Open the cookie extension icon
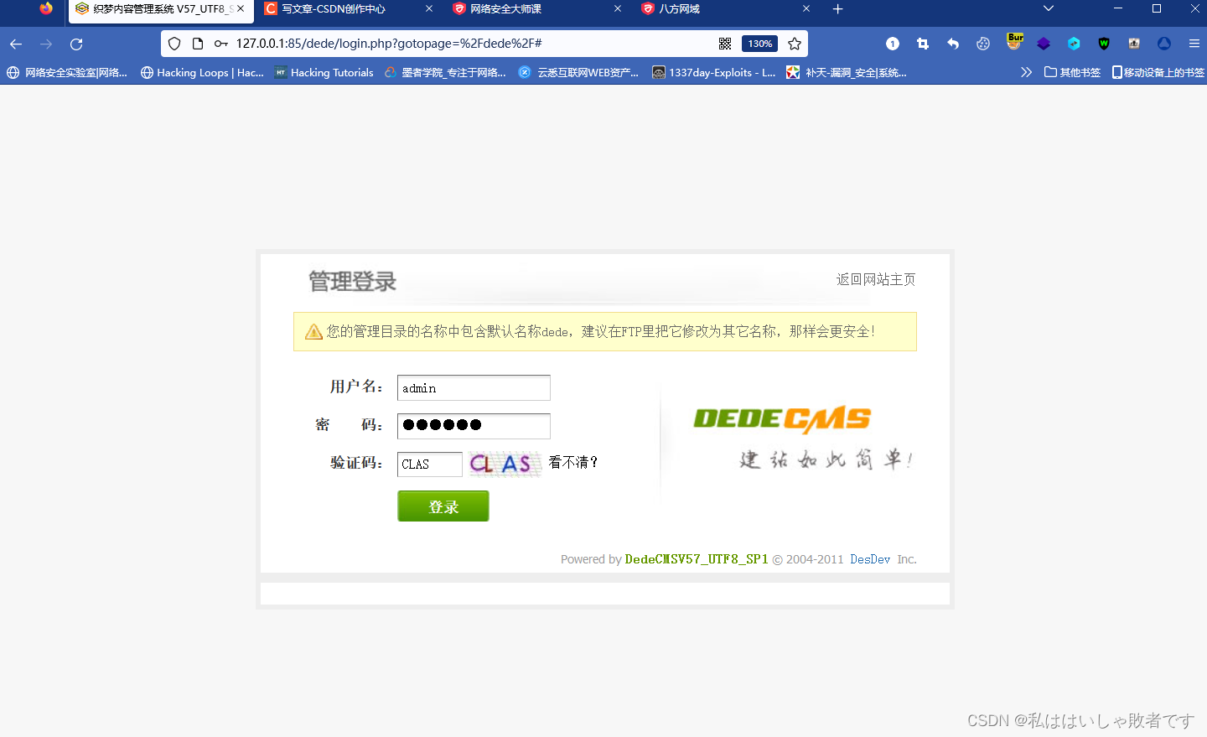 tap(983, 44)
